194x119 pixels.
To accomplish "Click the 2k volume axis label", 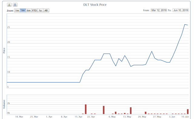I will [8, 103].
